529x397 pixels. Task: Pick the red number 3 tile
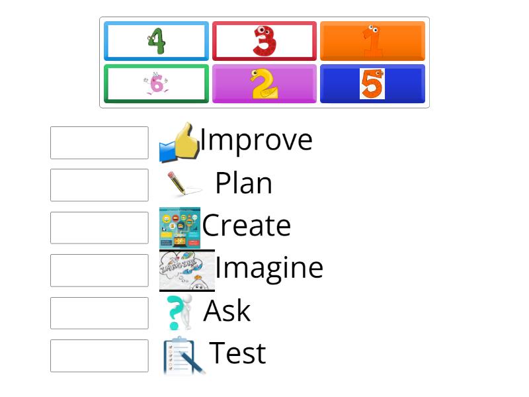264,40
